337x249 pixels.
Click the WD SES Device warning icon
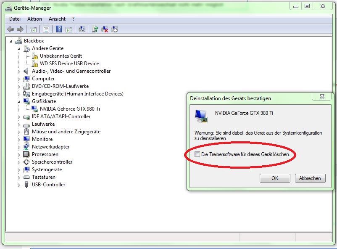(x=34, y=64)
